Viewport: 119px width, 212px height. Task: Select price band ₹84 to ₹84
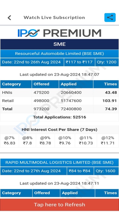coord(80,171)
